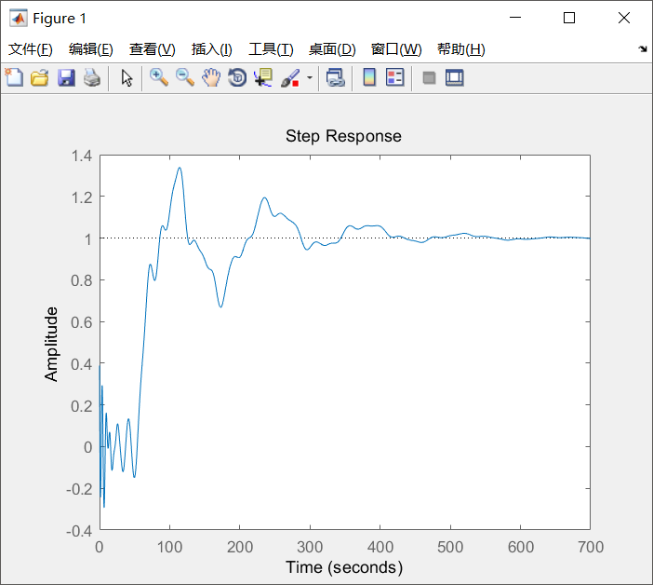Open the 编辑(E) menu
Screen dimensions: 653x585
point(91,49)
